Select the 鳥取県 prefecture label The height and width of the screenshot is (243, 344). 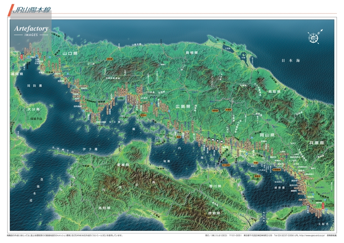[x=274, y=92]
